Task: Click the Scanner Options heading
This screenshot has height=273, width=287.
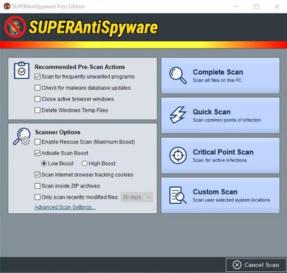Action: coord(57,132)
